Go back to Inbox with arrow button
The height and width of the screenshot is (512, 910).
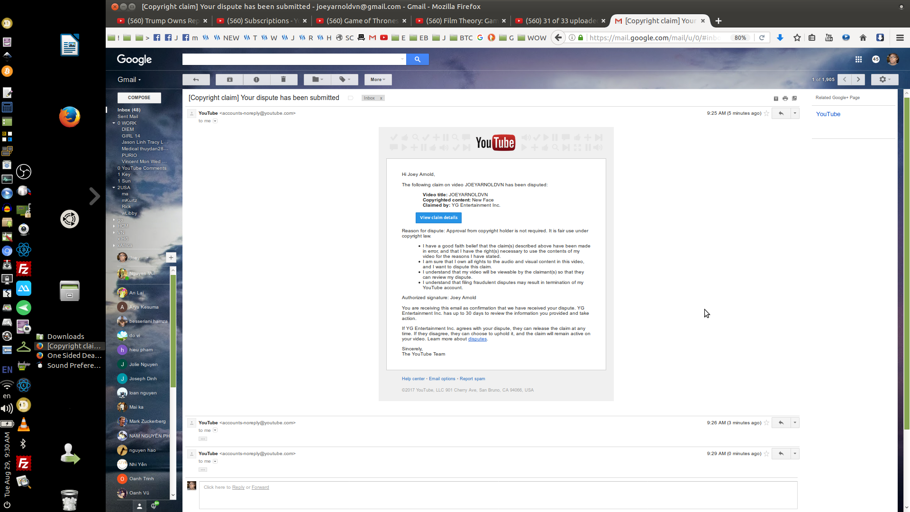point(196,80)
